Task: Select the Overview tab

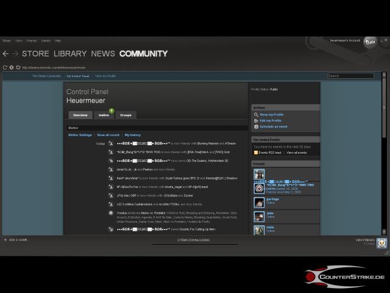Action: coord(80,115)
